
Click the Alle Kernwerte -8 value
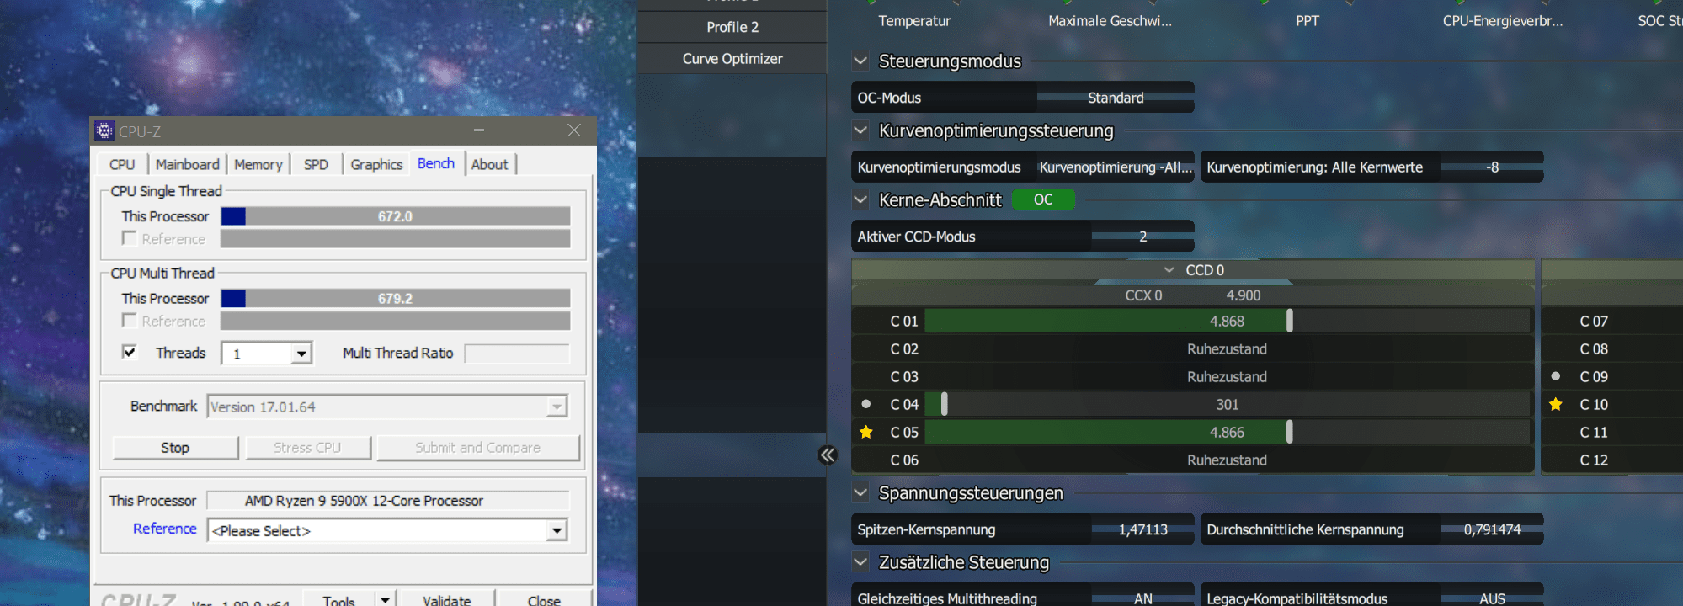[x=1492, y=167]
